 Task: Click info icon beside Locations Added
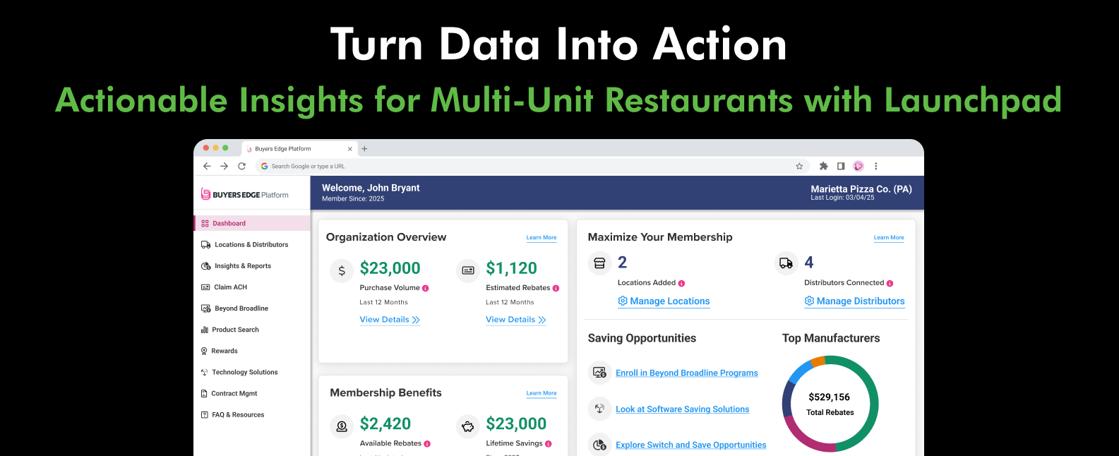pyautogui.click(x=682, y=283)
